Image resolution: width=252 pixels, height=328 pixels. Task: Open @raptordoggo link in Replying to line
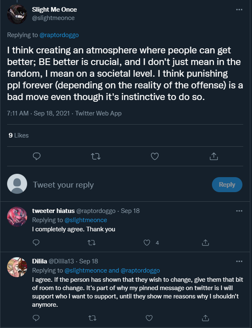pyautogui.click(x=59, y=35)
